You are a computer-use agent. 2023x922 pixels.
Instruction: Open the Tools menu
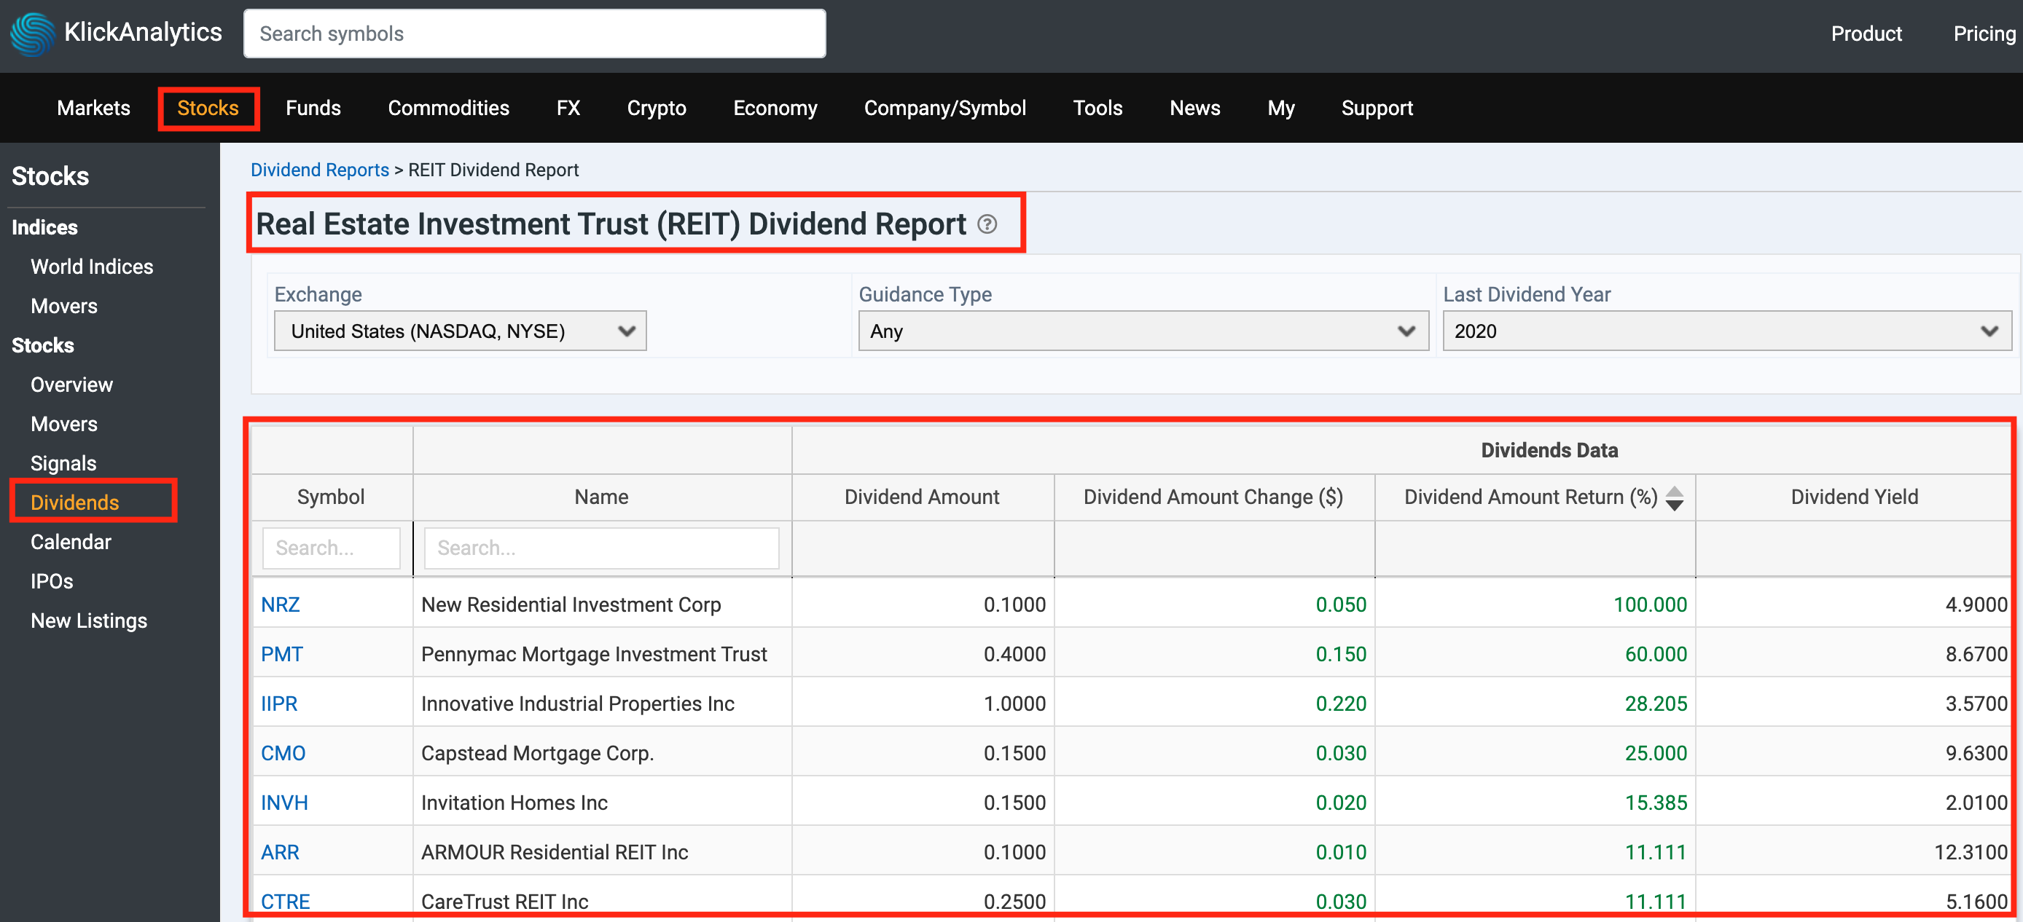[1098, 109]
